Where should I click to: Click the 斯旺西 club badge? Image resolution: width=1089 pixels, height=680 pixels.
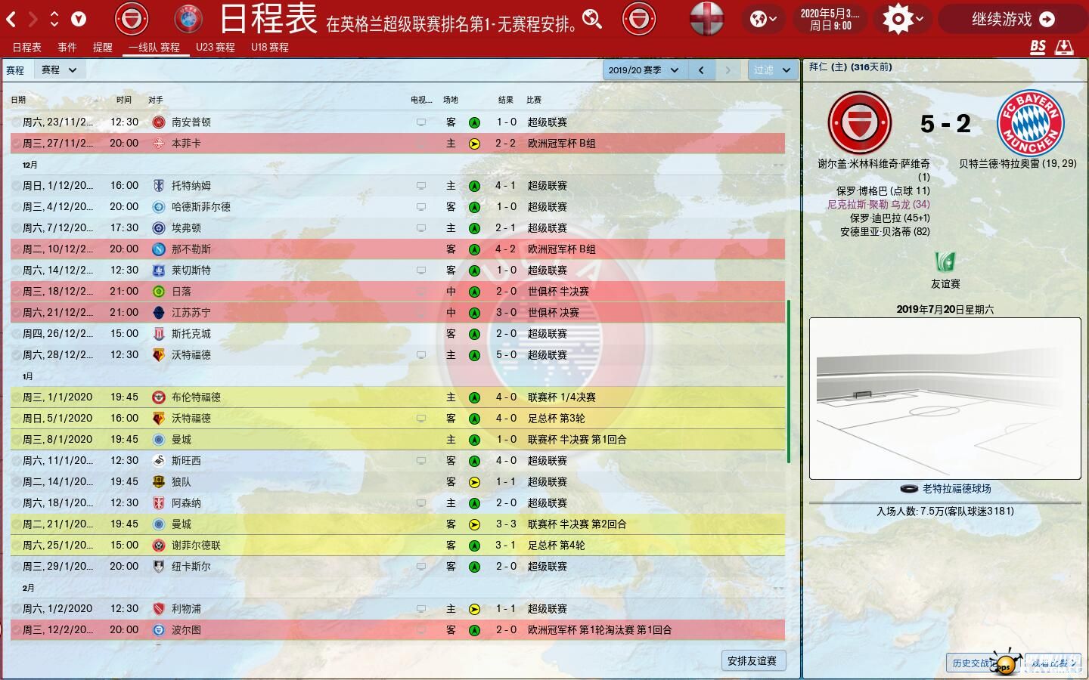pyautogui.click(x=159, y=460)
